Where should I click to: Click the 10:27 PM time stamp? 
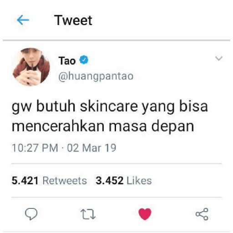[35, 148]
